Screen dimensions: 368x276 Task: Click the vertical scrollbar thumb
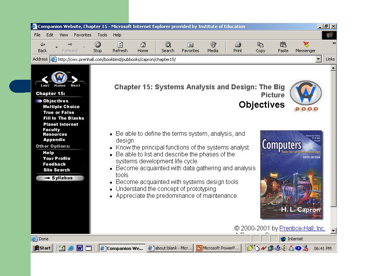[x=333, y=139]
